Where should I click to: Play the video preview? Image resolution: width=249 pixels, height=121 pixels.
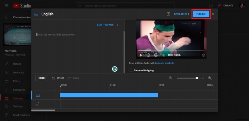tap(141, 55)
